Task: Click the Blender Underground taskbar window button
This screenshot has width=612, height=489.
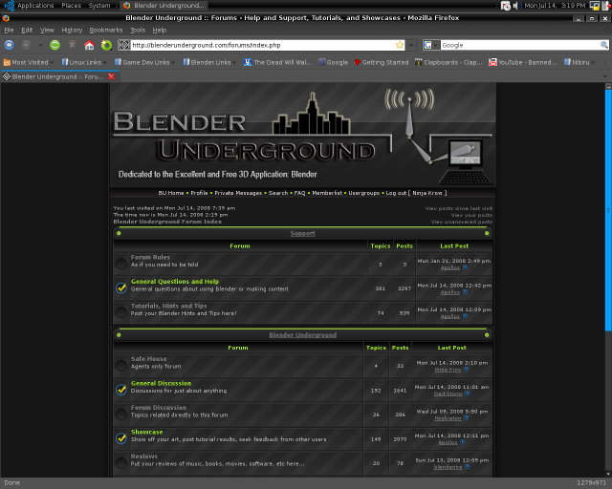Action: click(x=164, y=6)
